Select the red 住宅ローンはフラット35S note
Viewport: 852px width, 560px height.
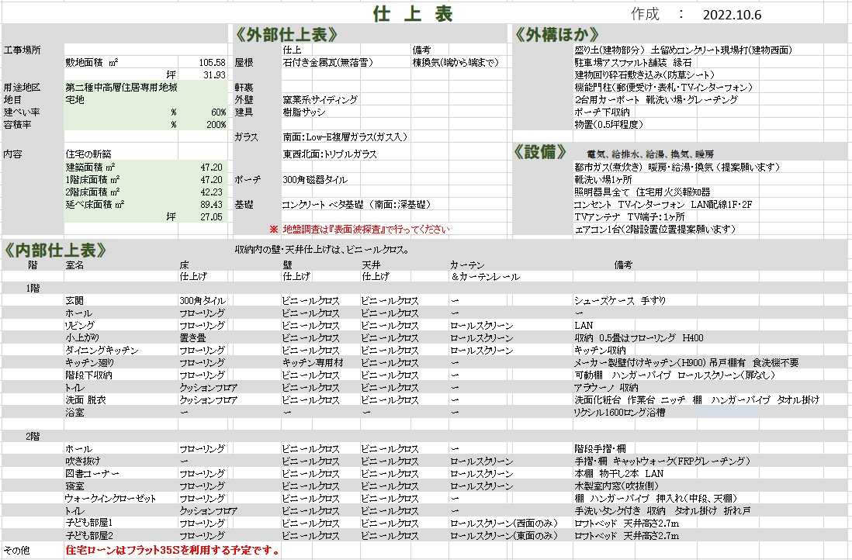pos(173,551)
